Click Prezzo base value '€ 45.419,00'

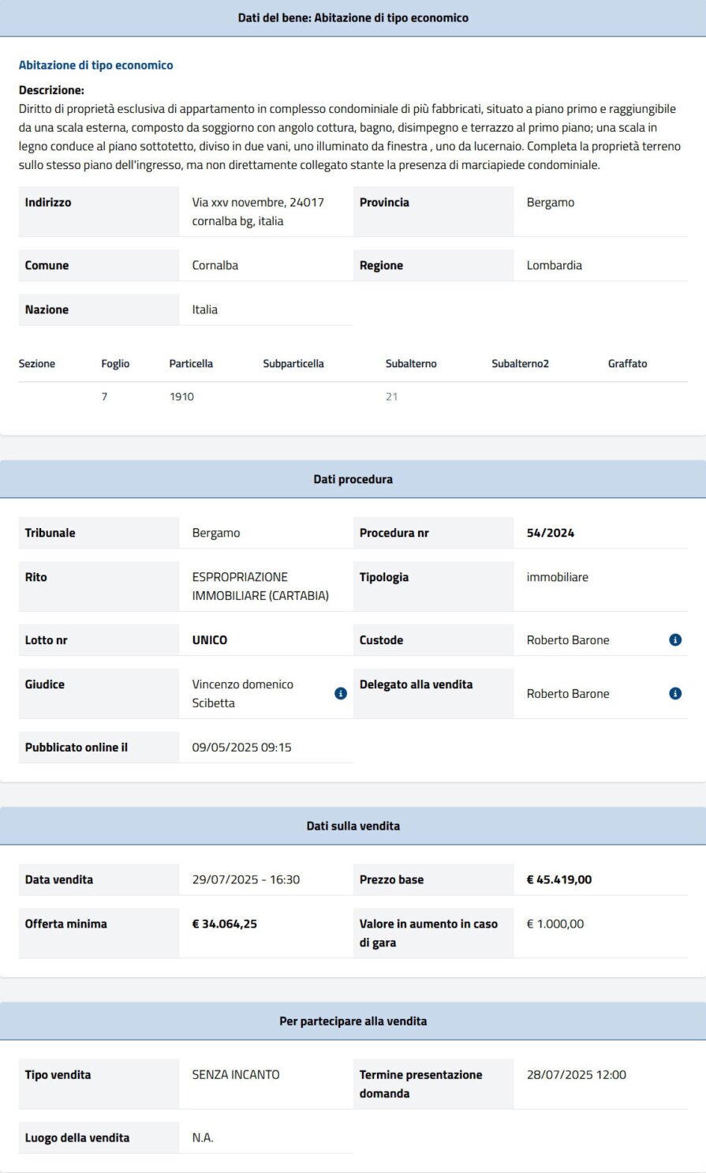point(559,880)
